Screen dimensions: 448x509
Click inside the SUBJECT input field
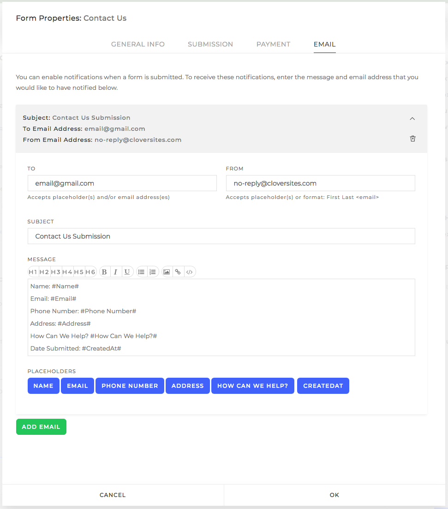pyautogui.click(x=221, y=236)
